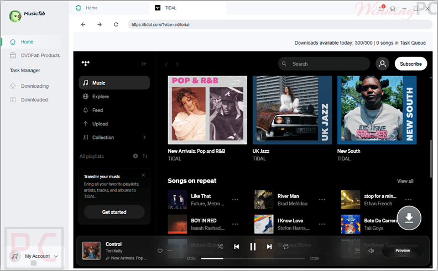Open New Arrivals: Pop and R&B playlist cover

(x=207, y=110)
